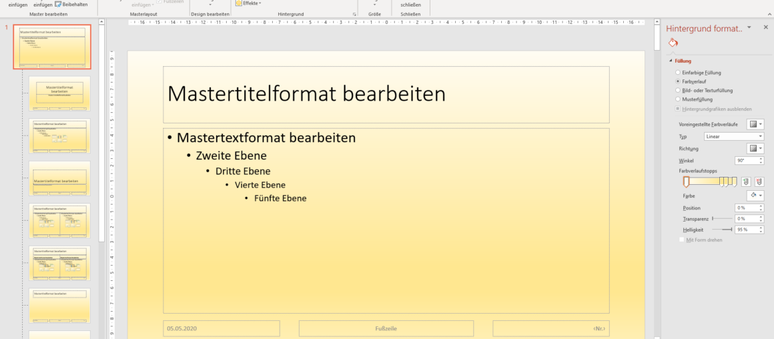Viewport: 774px width, 339px height.
Task: Click the Master bearbeiten group label
Action: (x=48, y=14)
